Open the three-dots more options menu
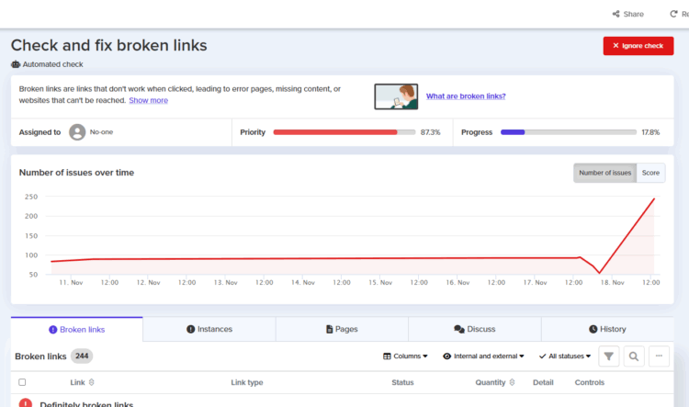This screenshot has height=407, width=689. pyautogui.click(x=659, y=356)
